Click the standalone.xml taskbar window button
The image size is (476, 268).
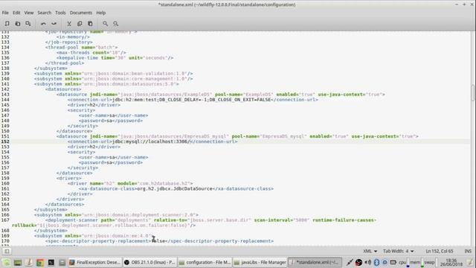click(x=315, y=262)
